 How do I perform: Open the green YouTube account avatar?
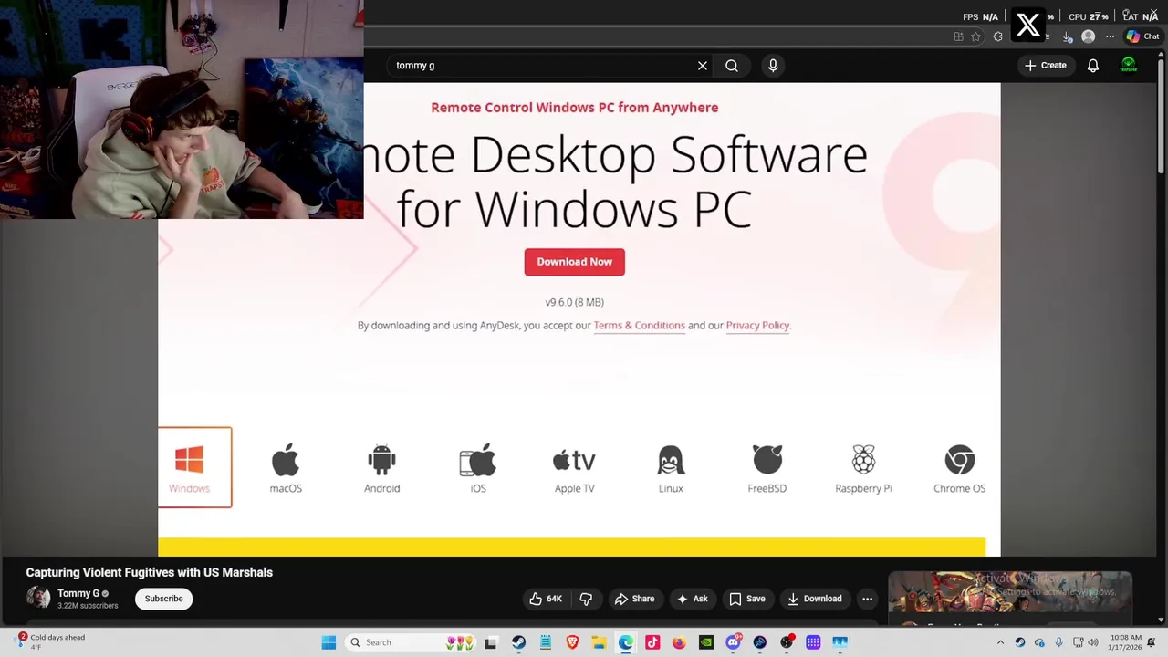coord(1129,66)
